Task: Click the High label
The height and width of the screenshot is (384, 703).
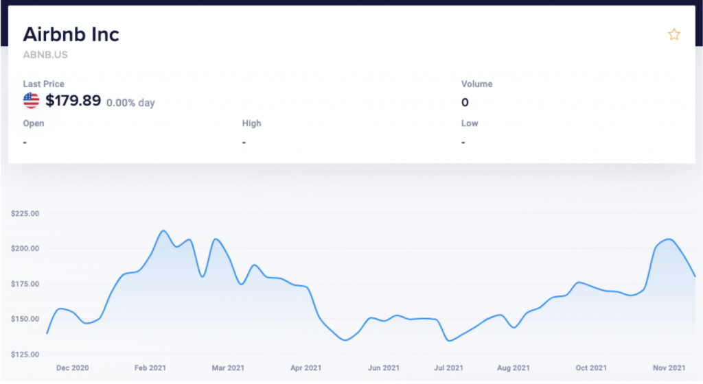Action: (251, 123)
